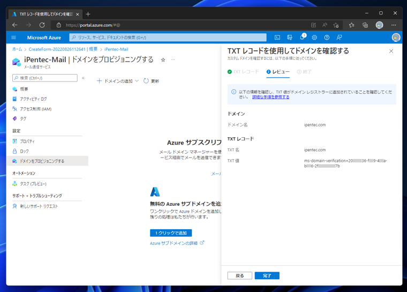Focus the Azure top resource search box
The width and height of the screenshot is (407, 292).
click(168, 38)
